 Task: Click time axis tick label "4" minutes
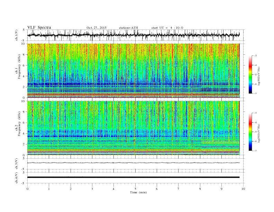tap(113, 189)
